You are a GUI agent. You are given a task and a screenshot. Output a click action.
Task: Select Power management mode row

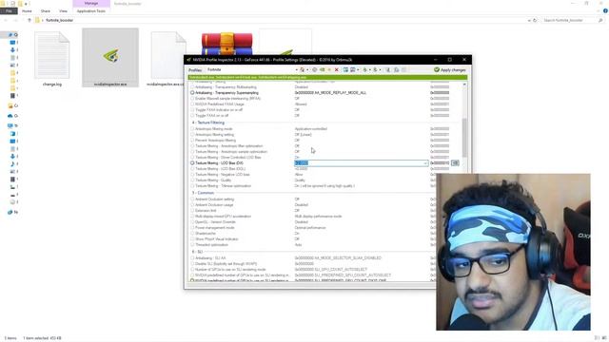pyautogui.click(x=313, y=228)
